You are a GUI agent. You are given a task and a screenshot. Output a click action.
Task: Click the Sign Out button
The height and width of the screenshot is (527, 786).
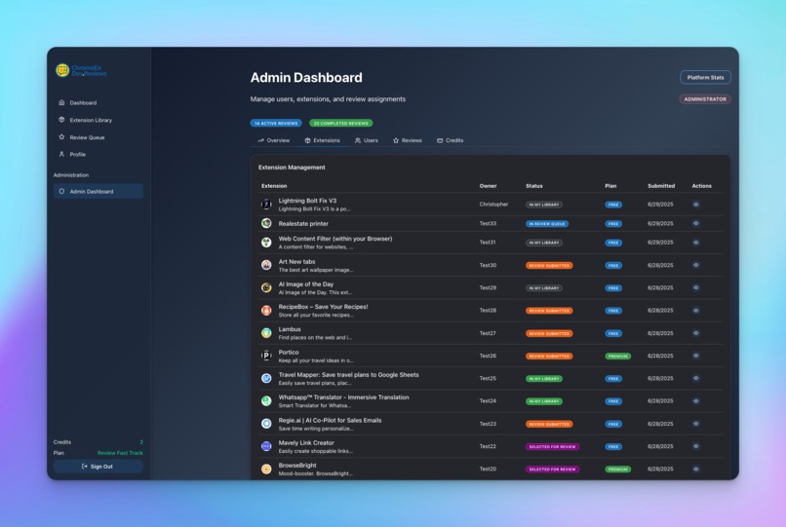[98, 467]
